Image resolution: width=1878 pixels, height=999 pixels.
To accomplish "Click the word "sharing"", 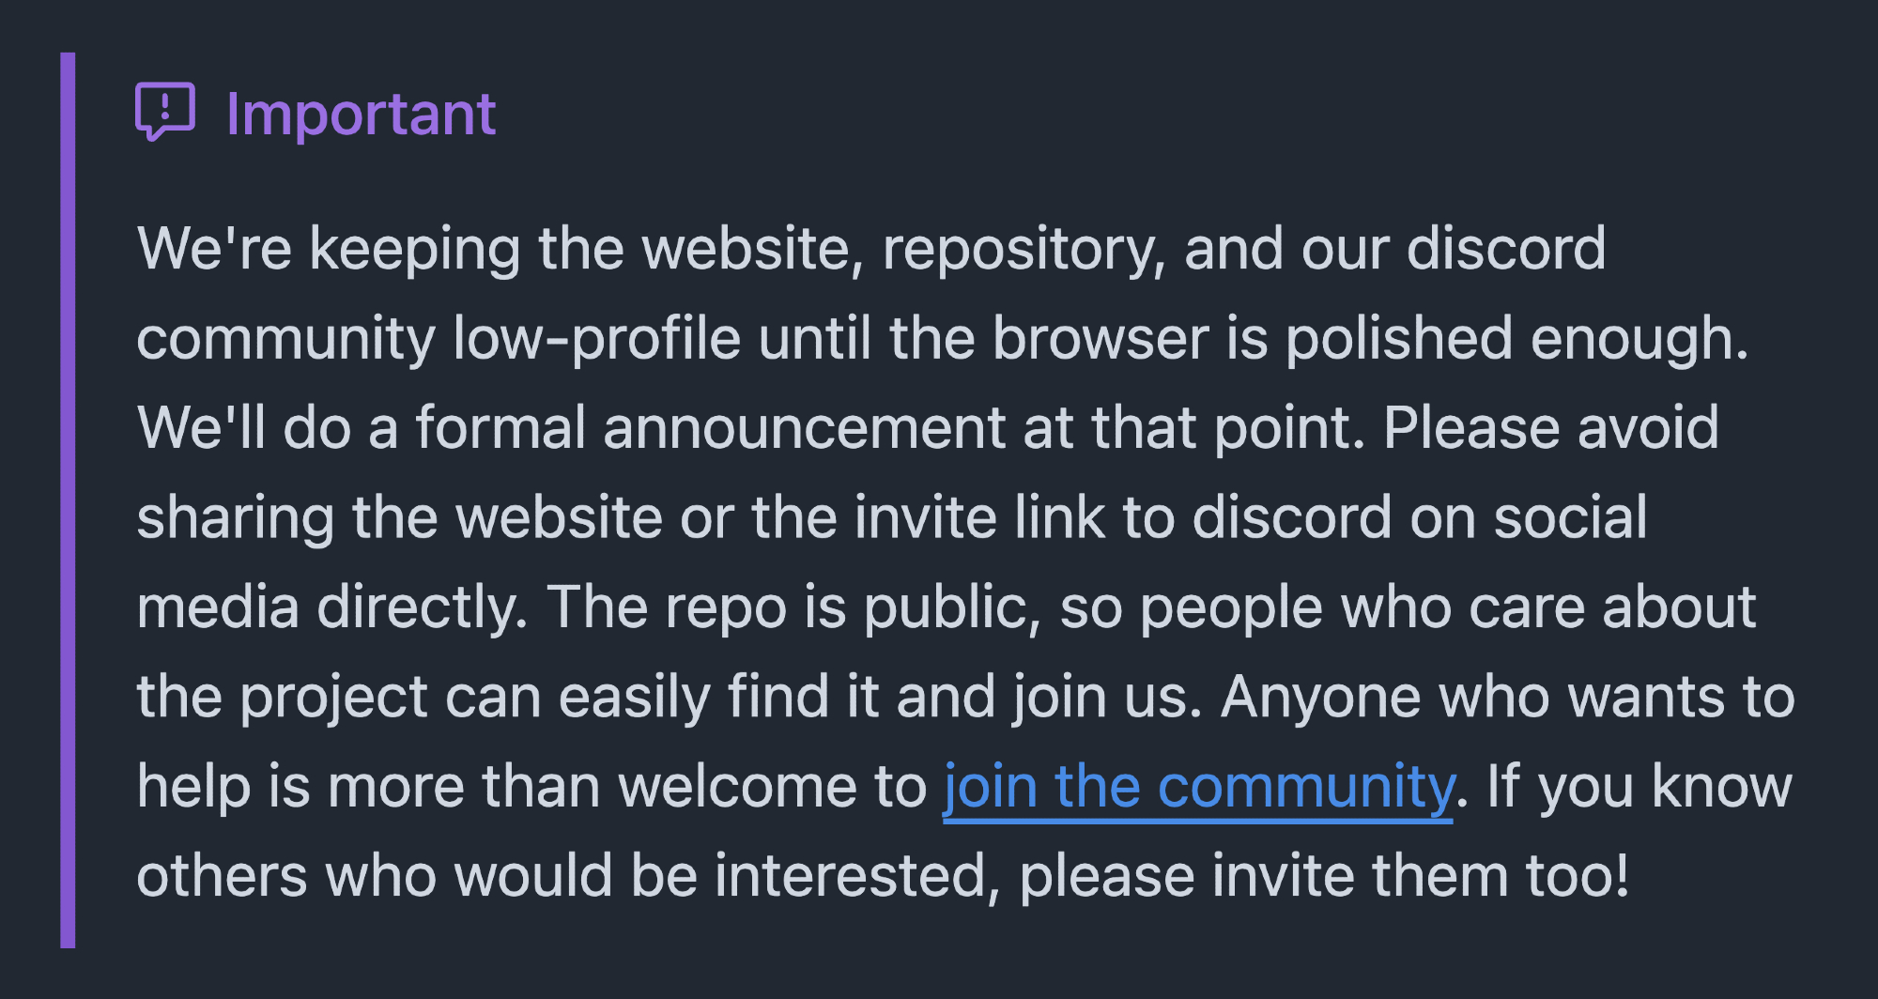I will point(235,517).
